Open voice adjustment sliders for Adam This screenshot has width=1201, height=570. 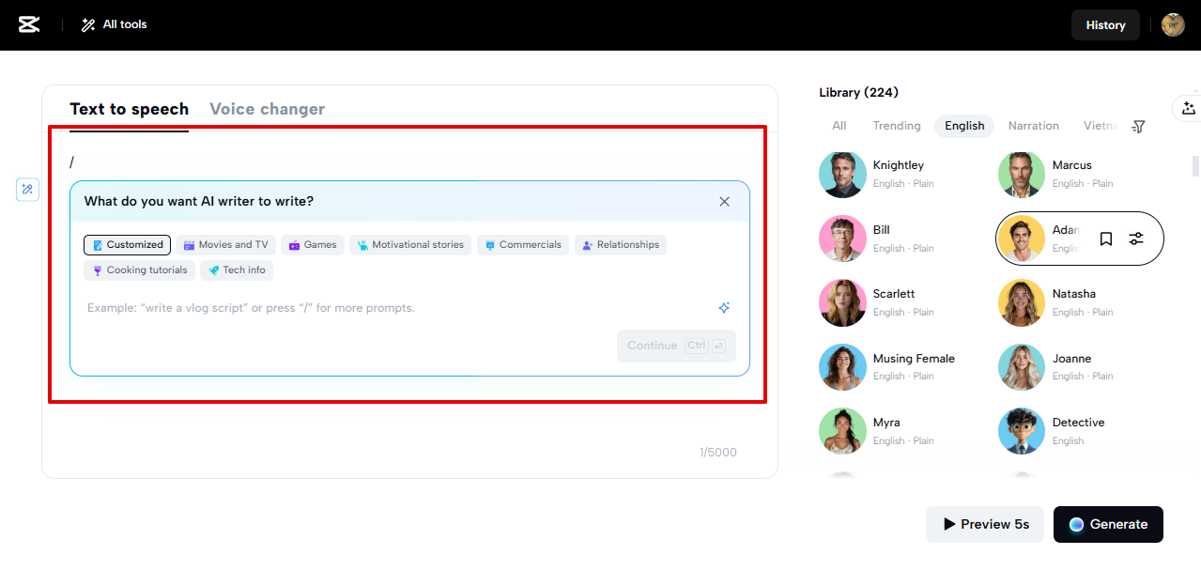pyautogui.click(x=1136, y=239)
